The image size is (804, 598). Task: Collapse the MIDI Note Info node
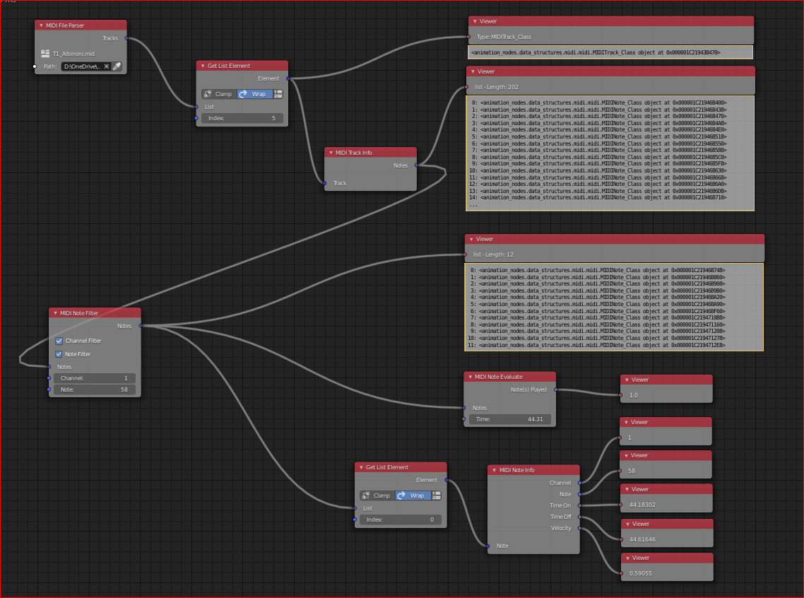click(x=495, y=470)
